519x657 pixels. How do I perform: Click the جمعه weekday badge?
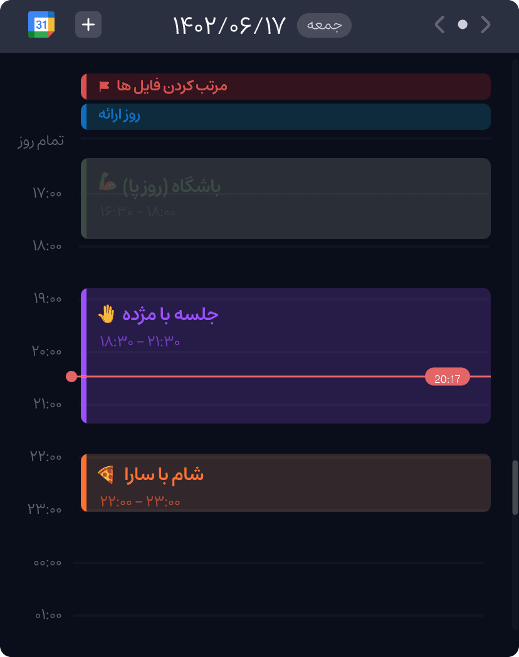(324, 25)
